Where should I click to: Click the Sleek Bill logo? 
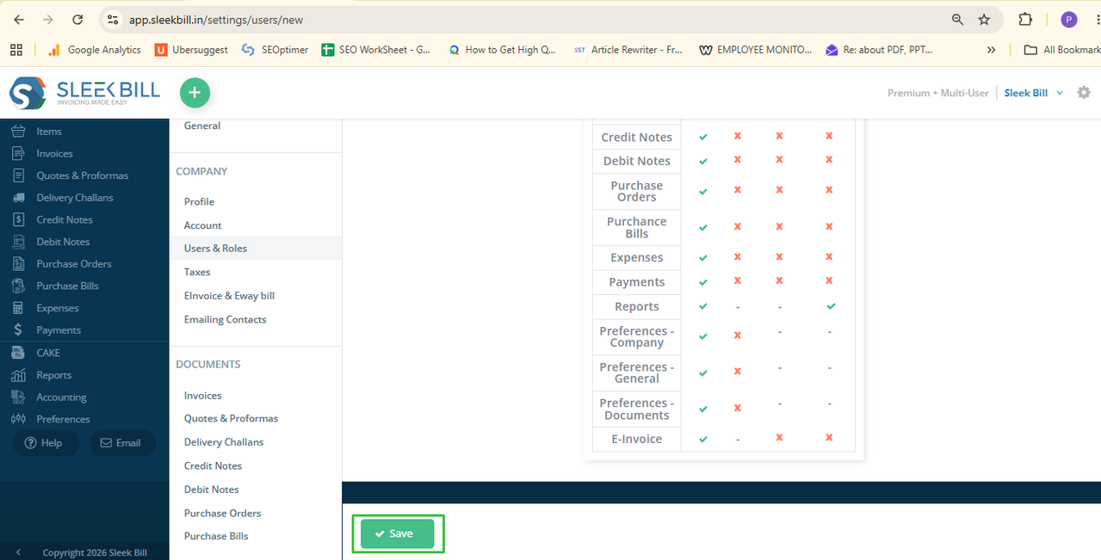coord(84,93)
